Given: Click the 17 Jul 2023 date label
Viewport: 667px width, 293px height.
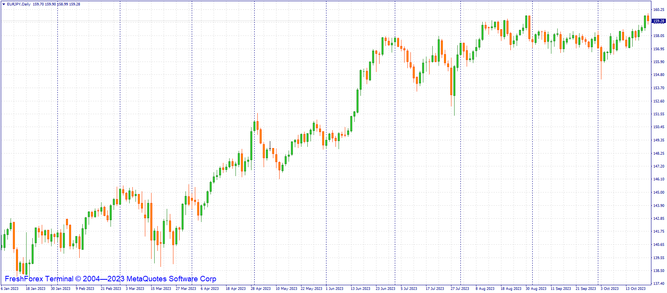Looking at the screenshot, I should coord(435,289).
